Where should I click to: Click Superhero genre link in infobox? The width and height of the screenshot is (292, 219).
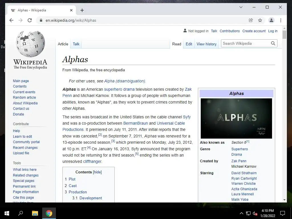pos(240,149)
